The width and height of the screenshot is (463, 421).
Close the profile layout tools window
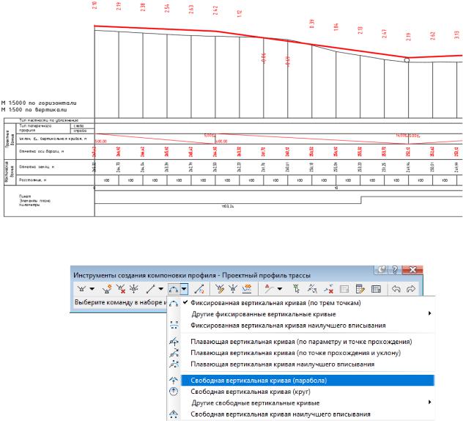(412, 269)
